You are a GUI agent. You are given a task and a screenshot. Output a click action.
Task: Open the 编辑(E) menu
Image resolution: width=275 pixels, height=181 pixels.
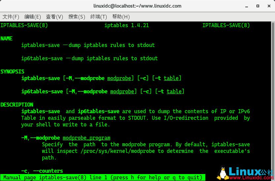pyautogui.click(x=33, y=17)
